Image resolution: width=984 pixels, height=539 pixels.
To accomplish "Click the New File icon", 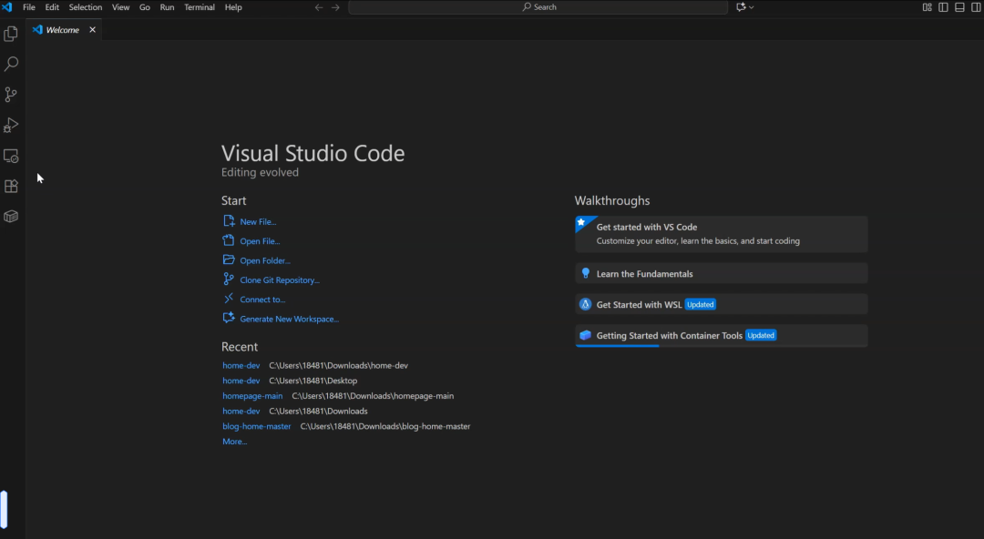I will point(229,221).
